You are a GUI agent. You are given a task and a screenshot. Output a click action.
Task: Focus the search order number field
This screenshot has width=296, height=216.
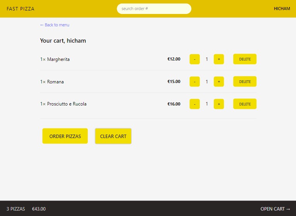[154, 9]
